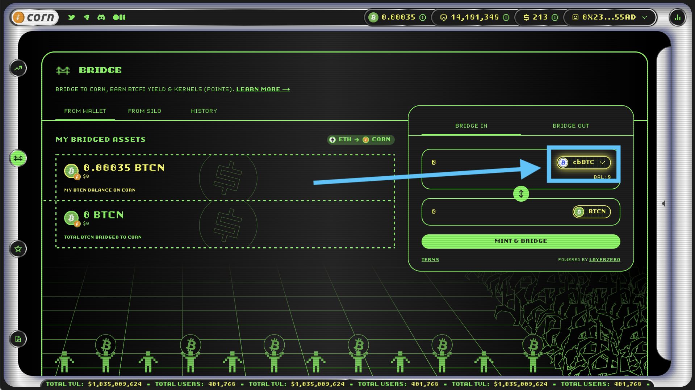This screenshot has height=390, width=695.
Task: Follow the Learn More link
Action: click(x=263, y=89)
